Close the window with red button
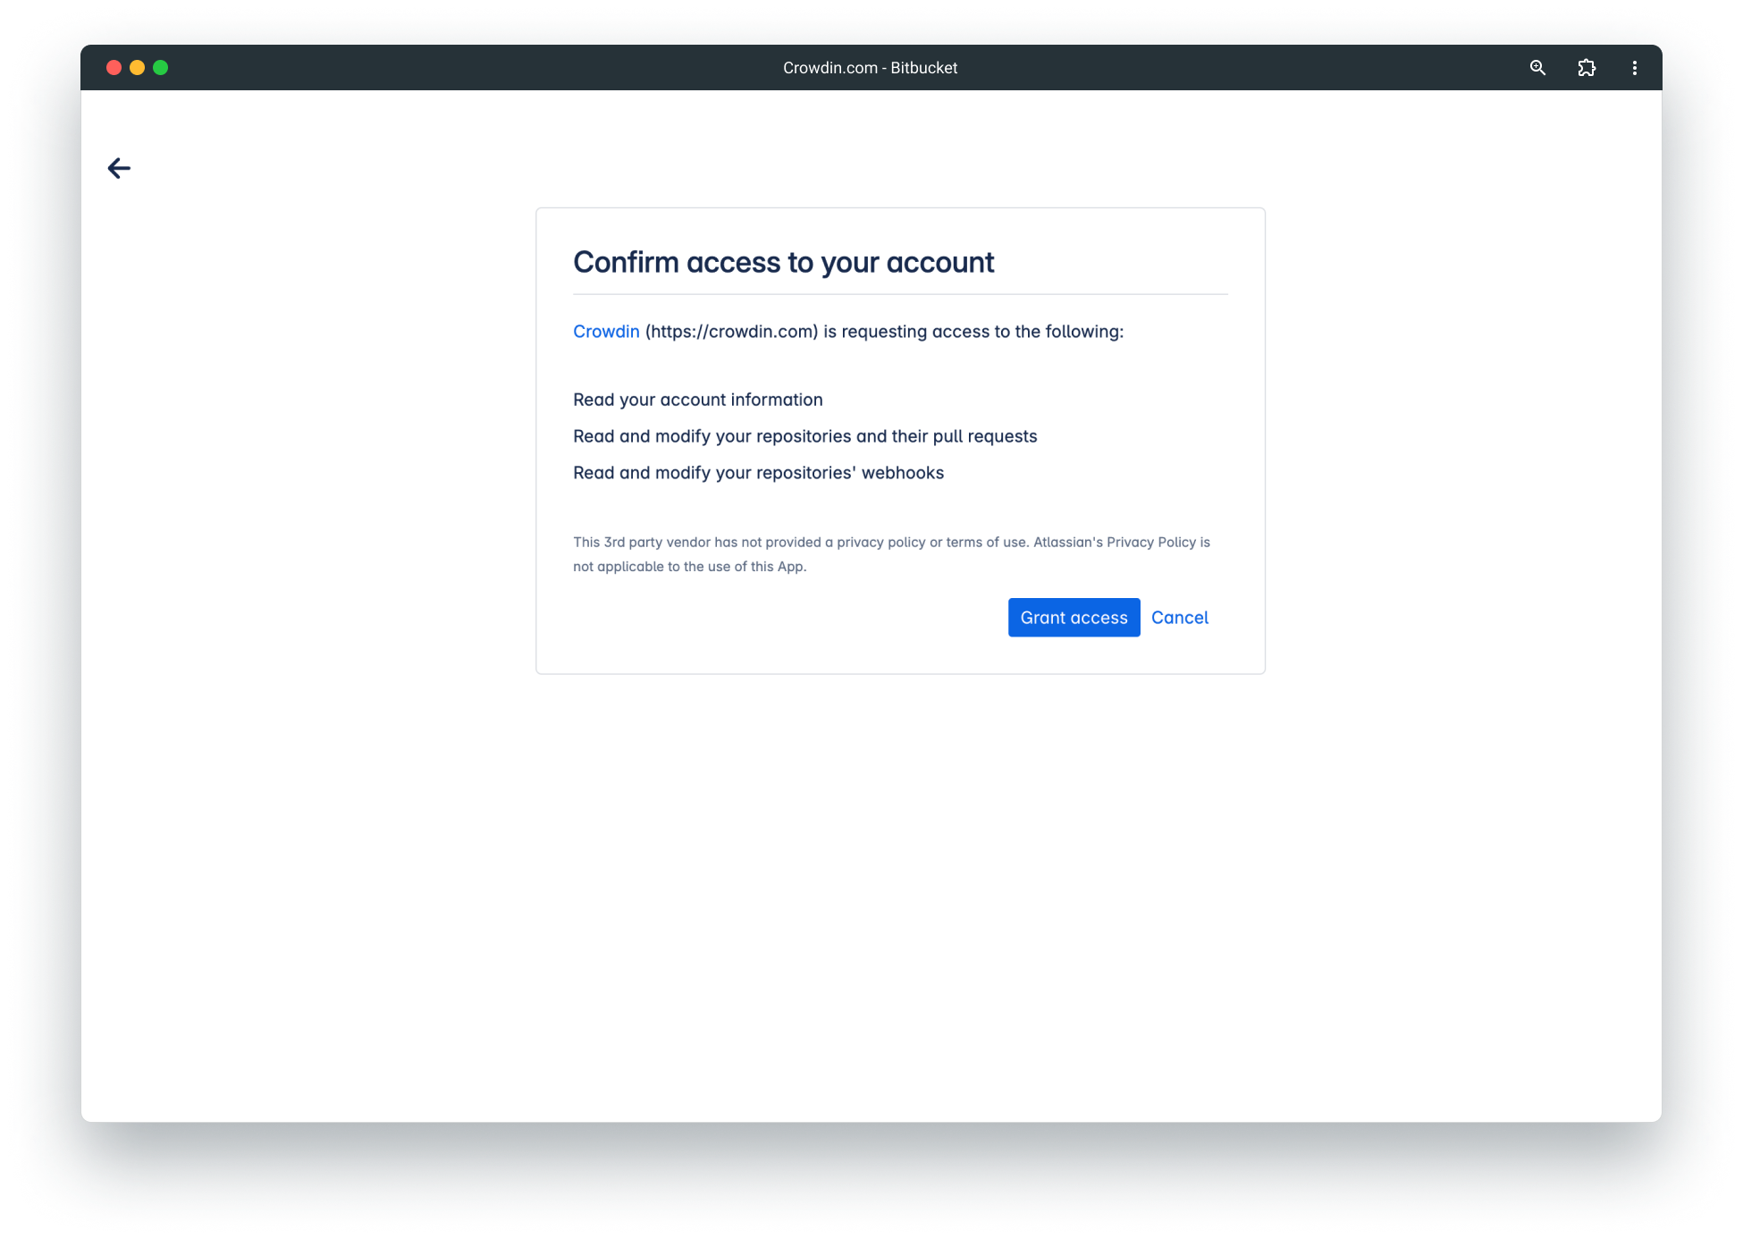Image resolution: width=1743 pixels, height=1239 pixels. (114, 68)
